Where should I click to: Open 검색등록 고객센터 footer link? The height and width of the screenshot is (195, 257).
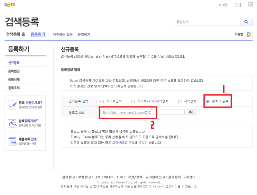pos(182,177)
